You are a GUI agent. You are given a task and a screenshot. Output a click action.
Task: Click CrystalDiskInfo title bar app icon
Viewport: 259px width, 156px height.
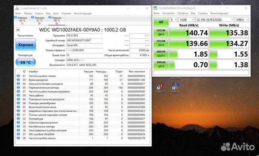click(17, 8)
